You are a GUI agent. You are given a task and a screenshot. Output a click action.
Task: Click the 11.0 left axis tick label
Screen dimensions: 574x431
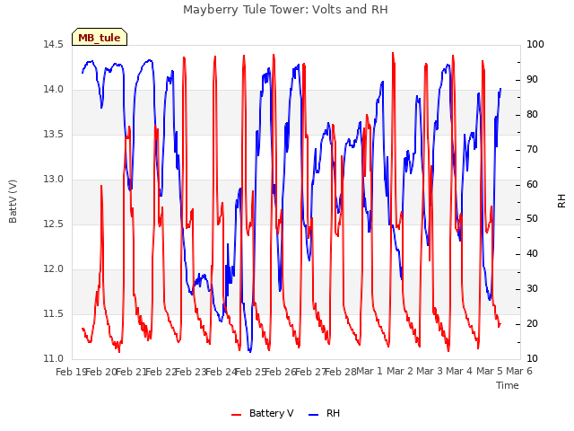point(53,358)
